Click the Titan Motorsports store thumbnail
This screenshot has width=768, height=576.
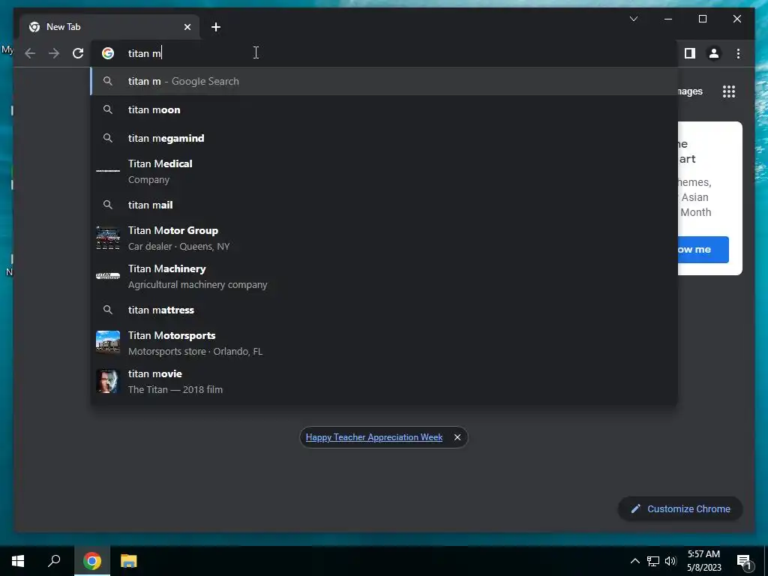tap(108, 342)
